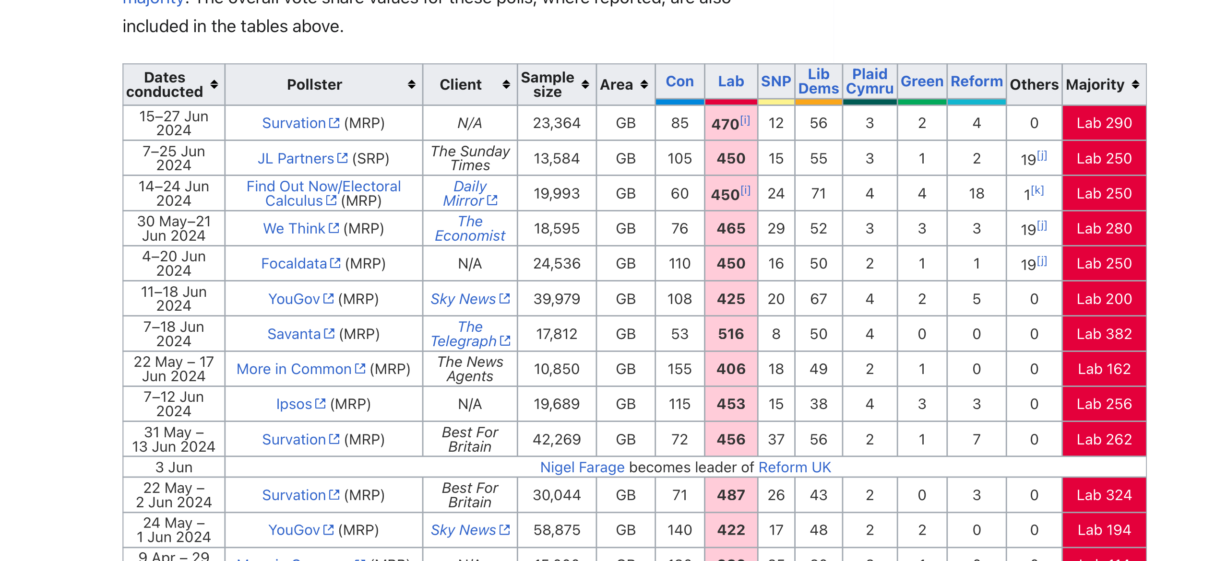Open the Ipsos pollster link

click(301, 404)
